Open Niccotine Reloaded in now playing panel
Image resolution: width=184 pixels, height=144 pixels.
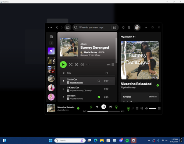click(136, 84)
